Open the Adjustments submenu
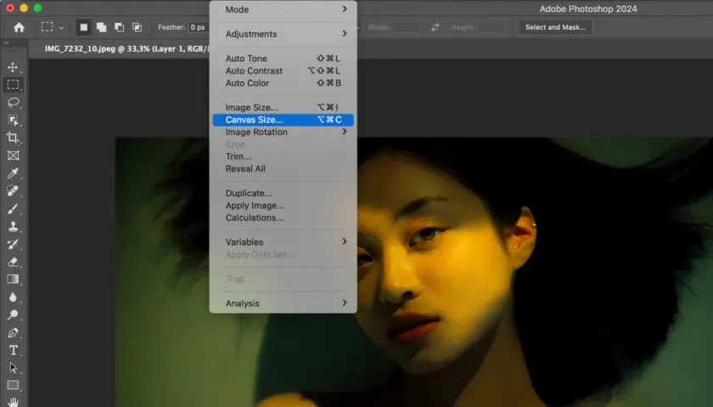The width and height of the screenshot is (713, 407). [x=283, y=34]
